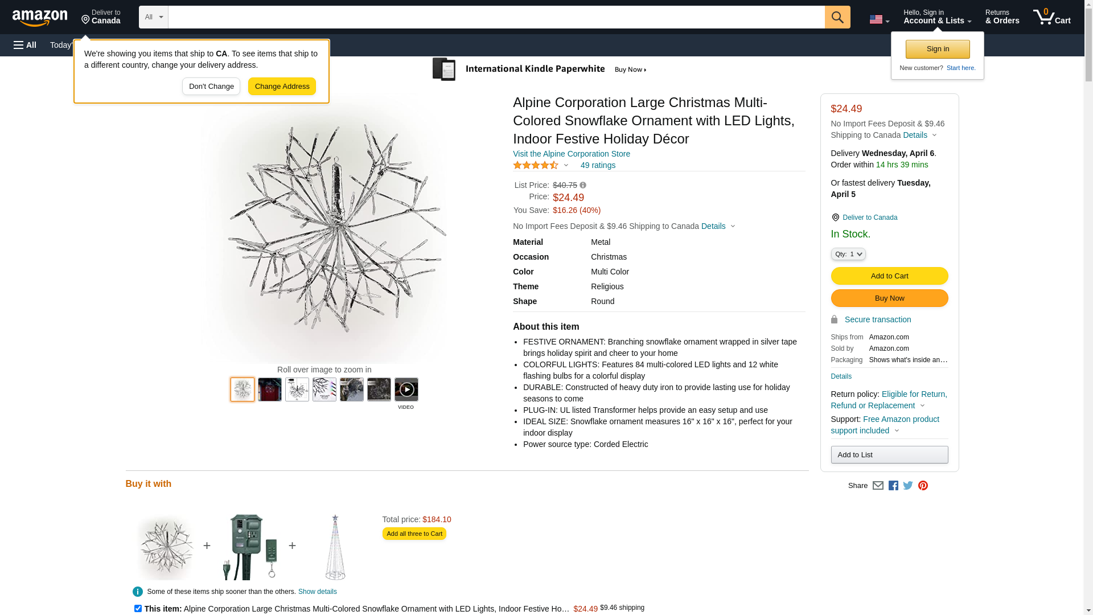This screenshot has height=615, width=1093.
Task: Open the quantity dropdown
Action: tap(848, 254)
